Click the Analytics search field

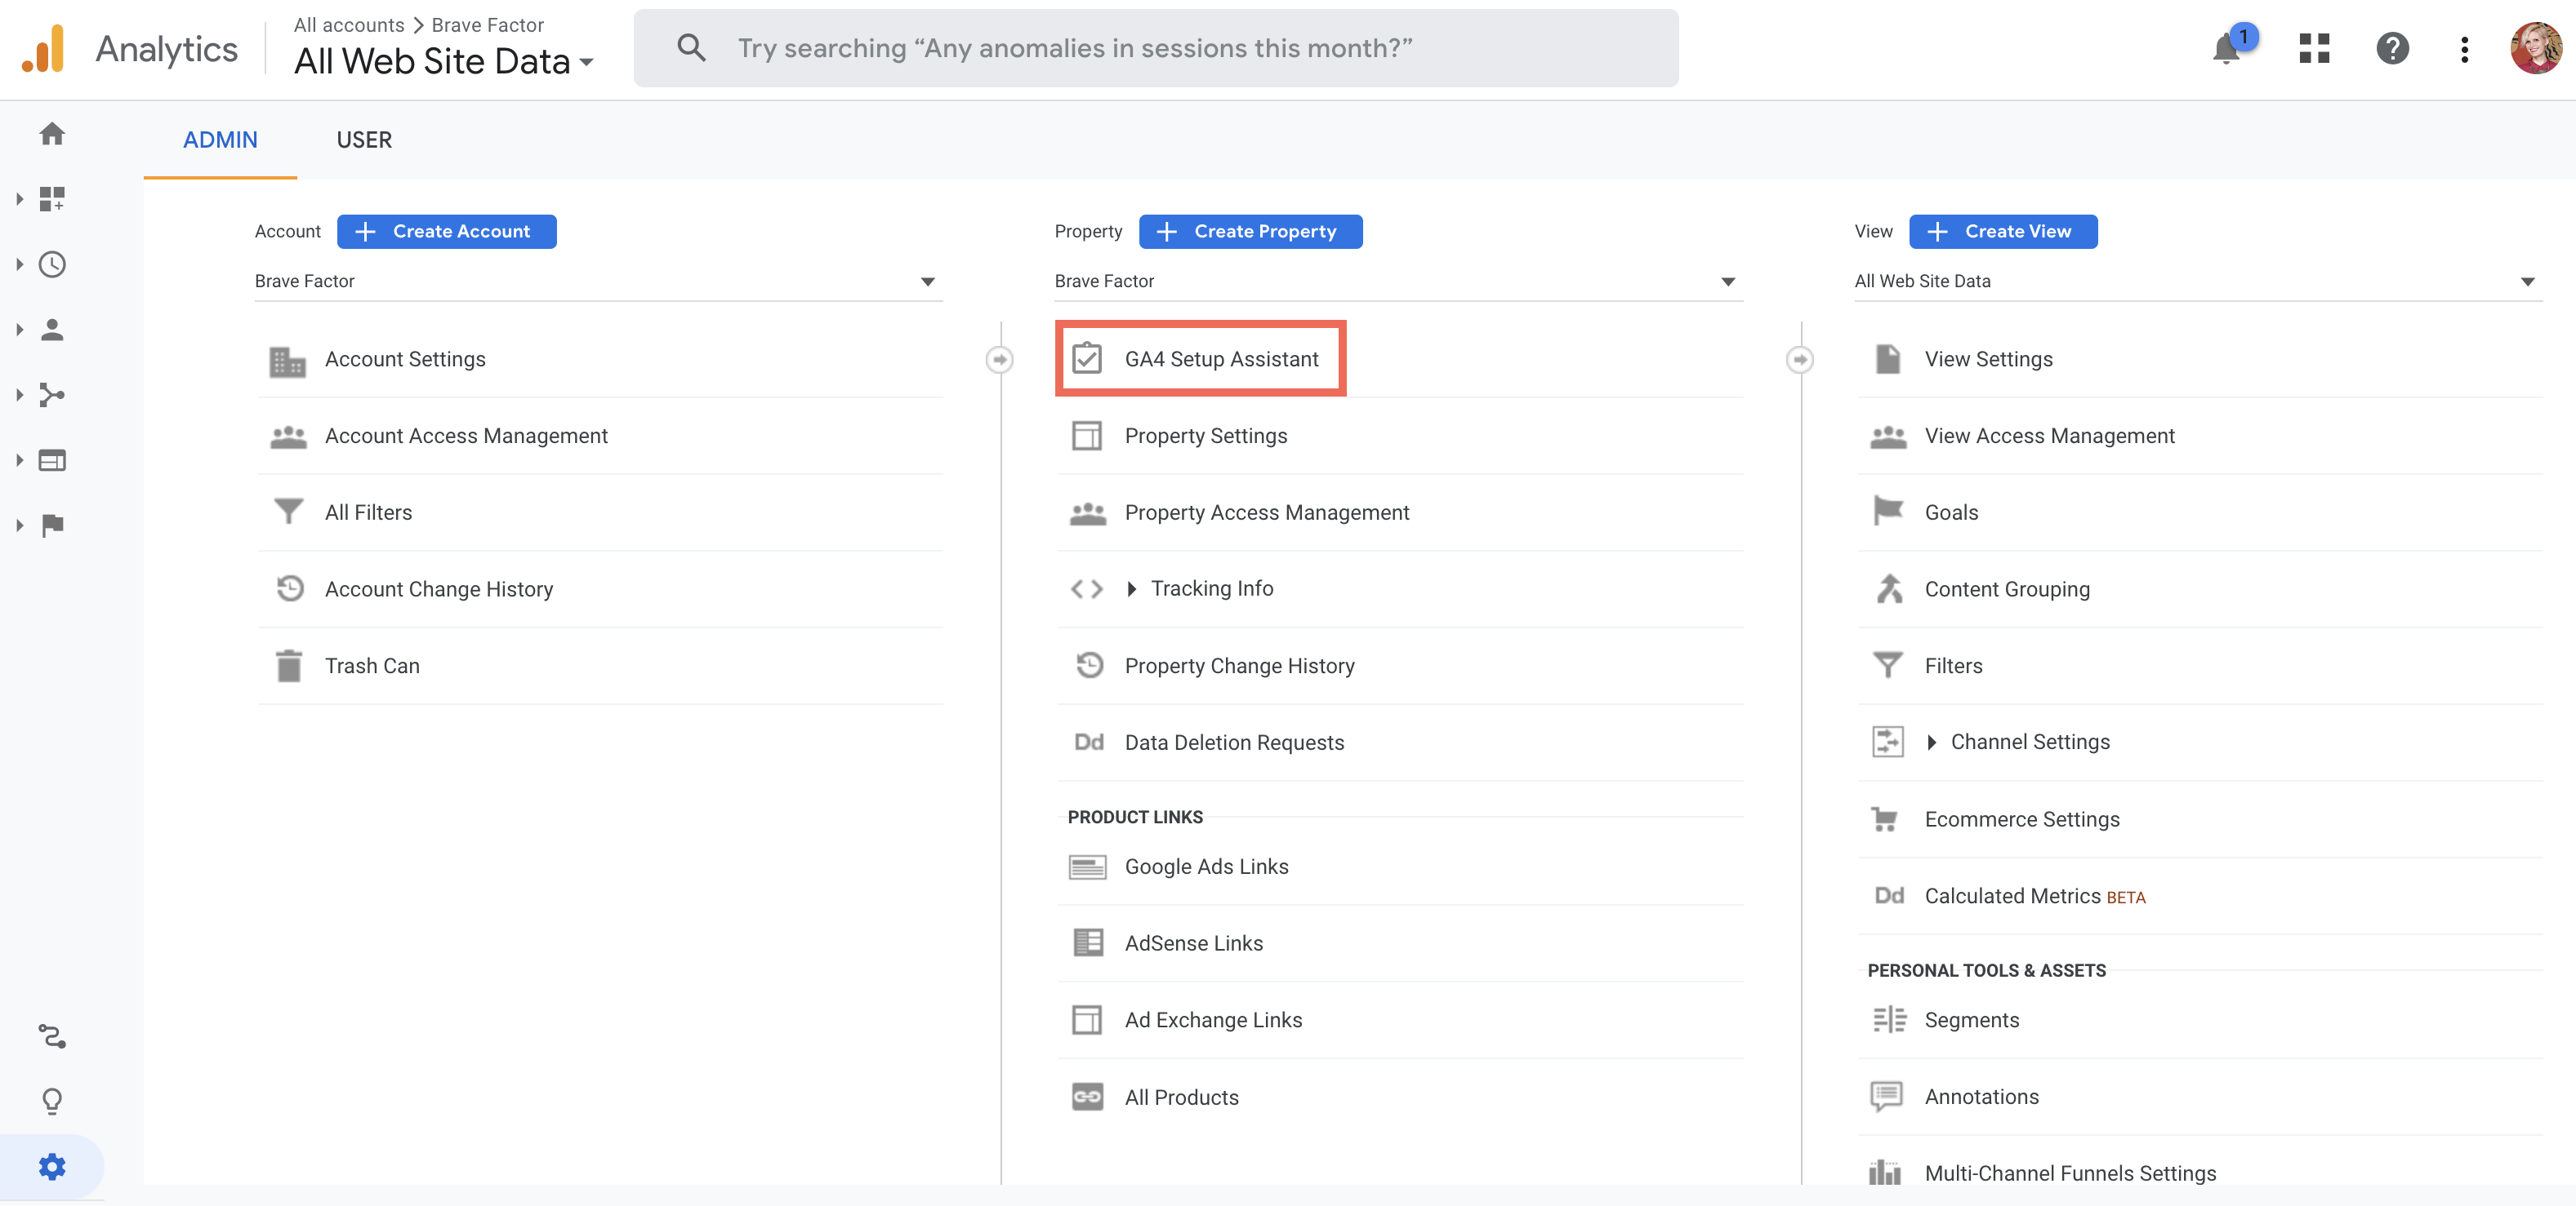point(1155,48)
